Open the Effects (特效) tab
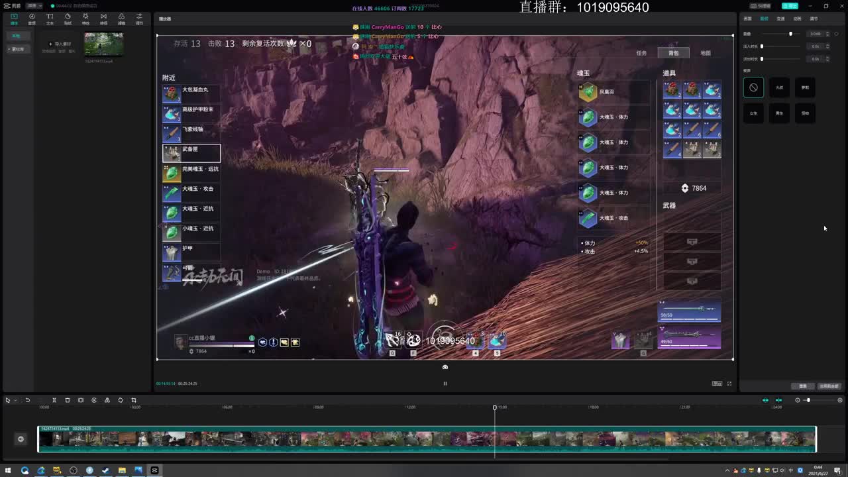The image size is (848, 477). (x=85, y=19)
